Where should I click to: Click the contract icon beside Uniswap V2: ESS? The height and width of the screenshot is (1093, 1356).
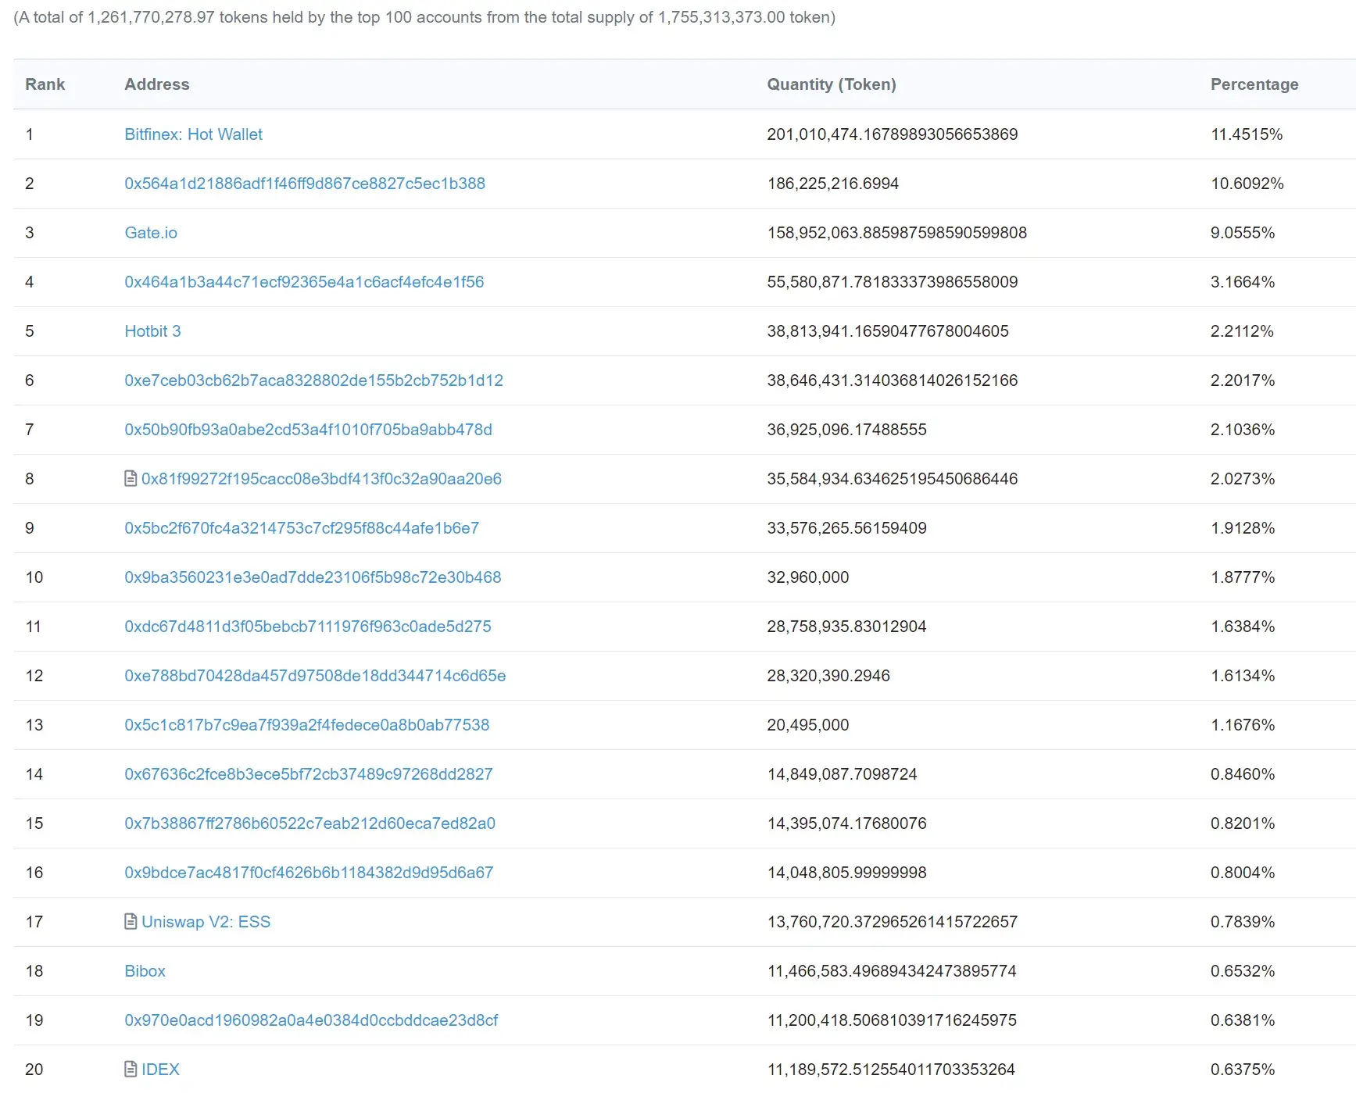131,921
